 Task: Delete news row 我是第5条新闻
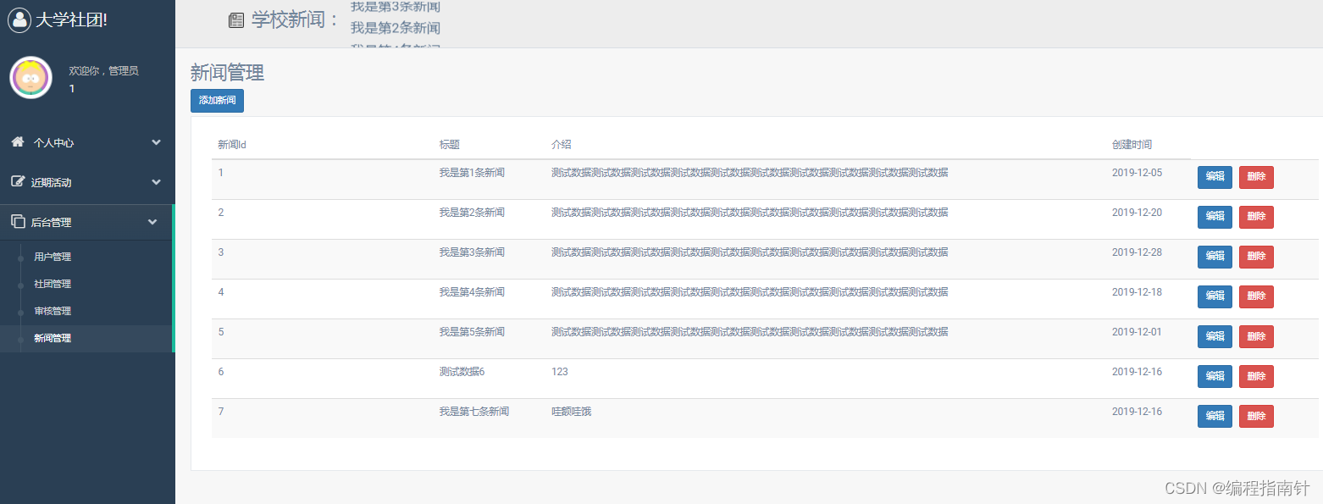(1256, 336)
